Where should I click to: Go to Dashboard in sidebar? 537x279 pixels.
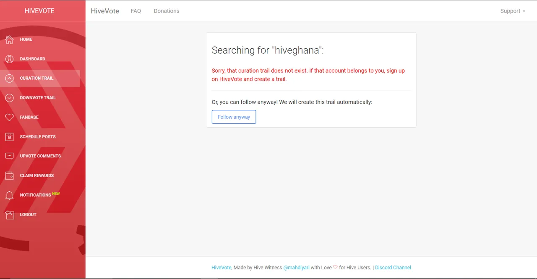(40, 59)
